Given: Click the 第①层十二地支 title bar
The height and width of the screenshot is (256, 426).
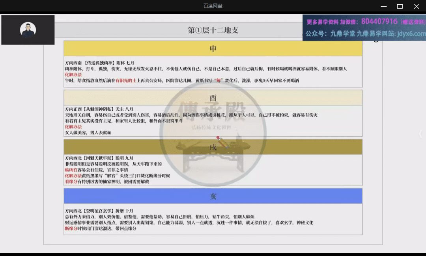Looking at the screenshot, I should (213, 30).
